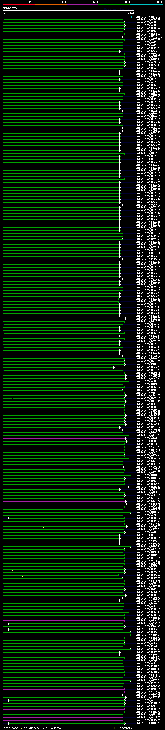Select hit label UniRef100_B7ZZR2
The height and width of the screenshot is (730, 165).
(x=148, y=356)
